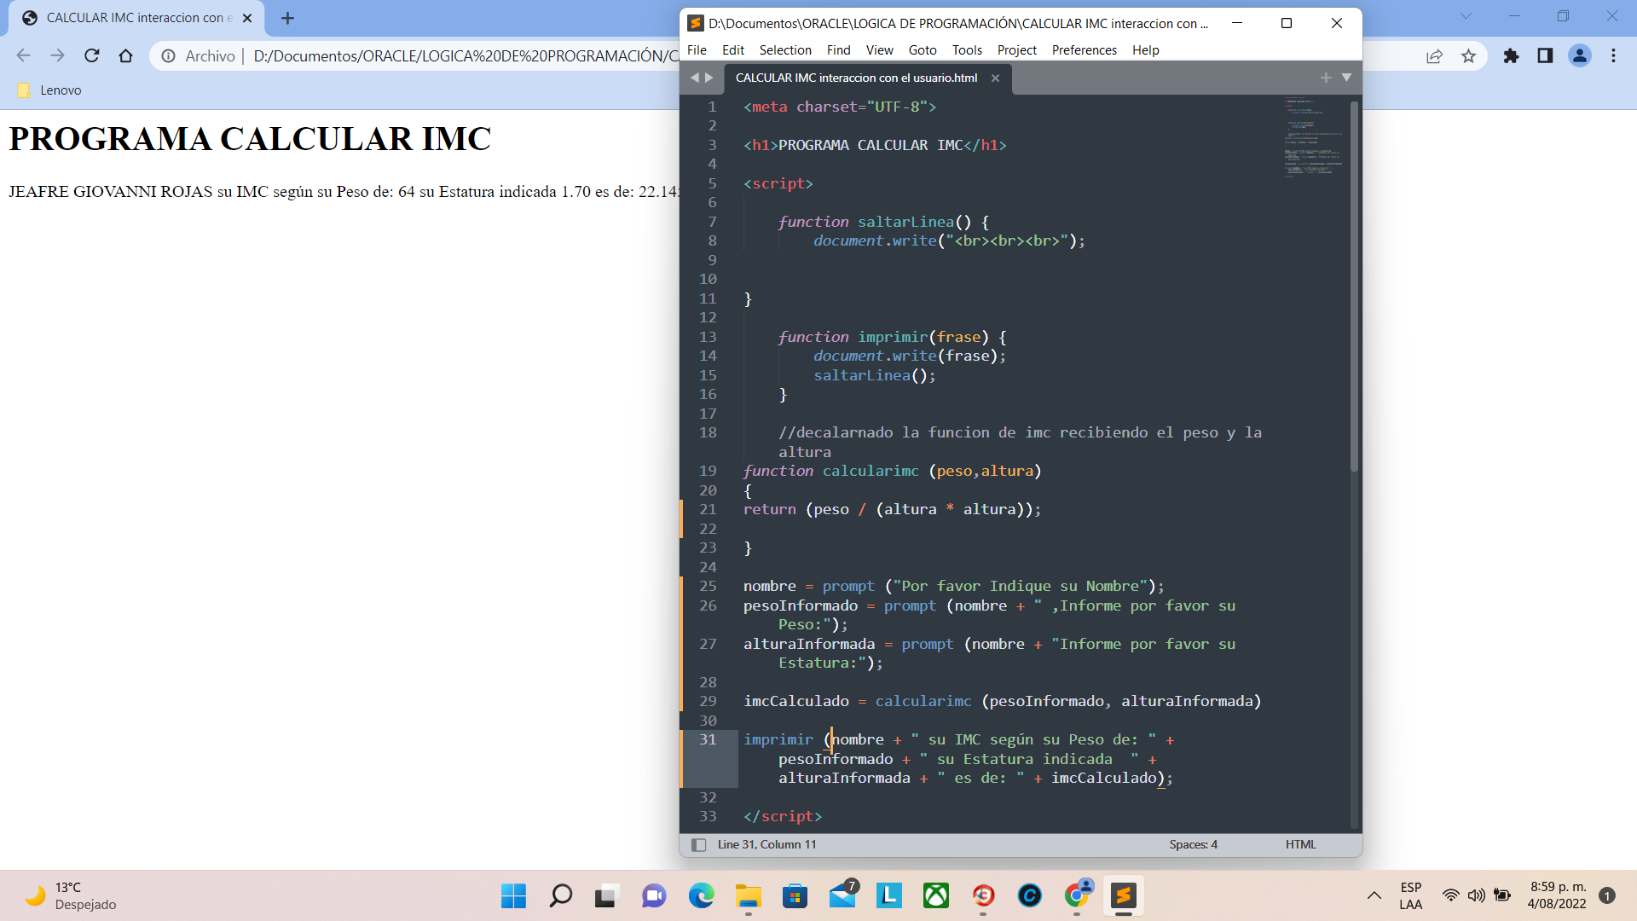
Task: Add a new editor tab with plus icon
Action: [x=1325, y=78]
